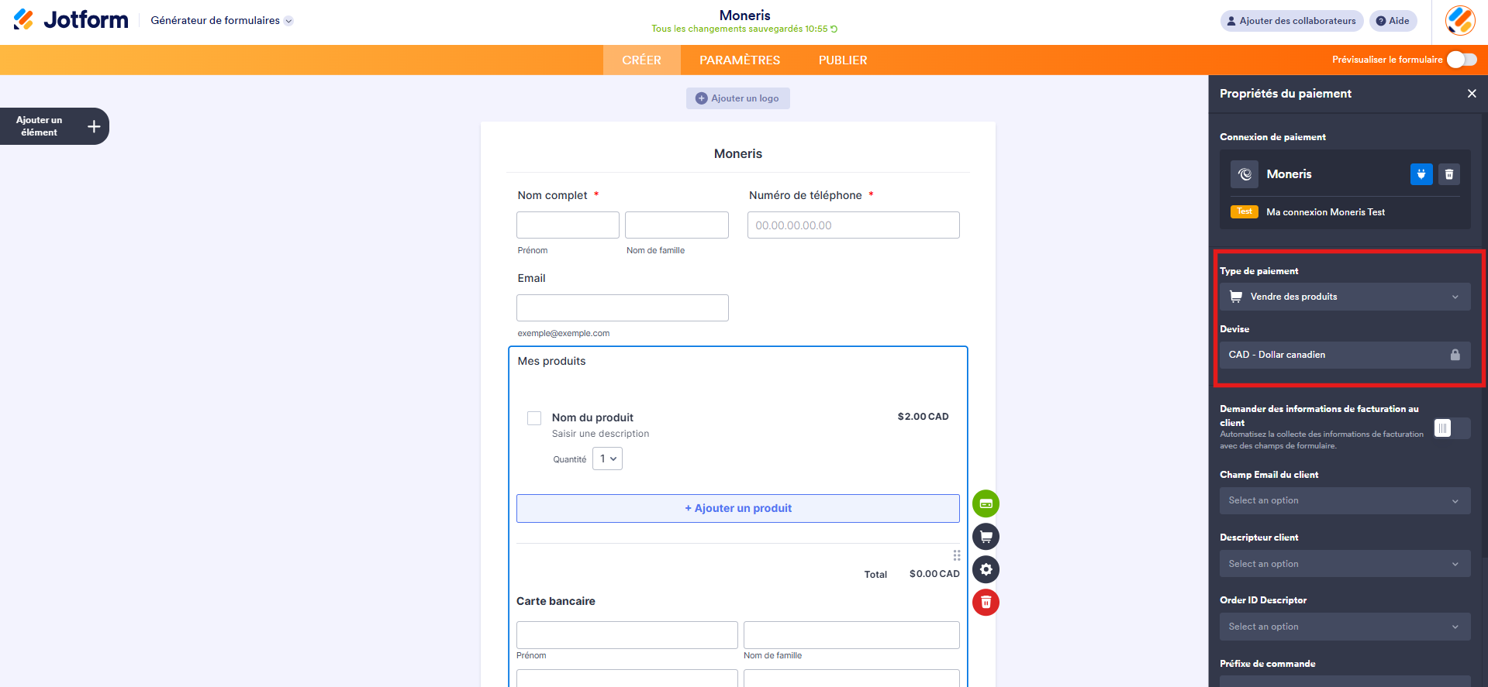Viewport: 1488px width, 687px height.
Task: Click + Ajouter un produit button
Action: (738, 508)
